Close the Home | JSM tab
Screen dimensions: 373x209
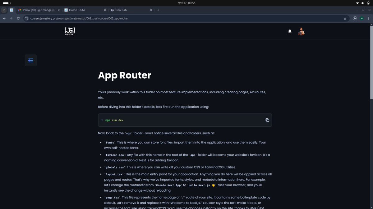coord(104,10)
